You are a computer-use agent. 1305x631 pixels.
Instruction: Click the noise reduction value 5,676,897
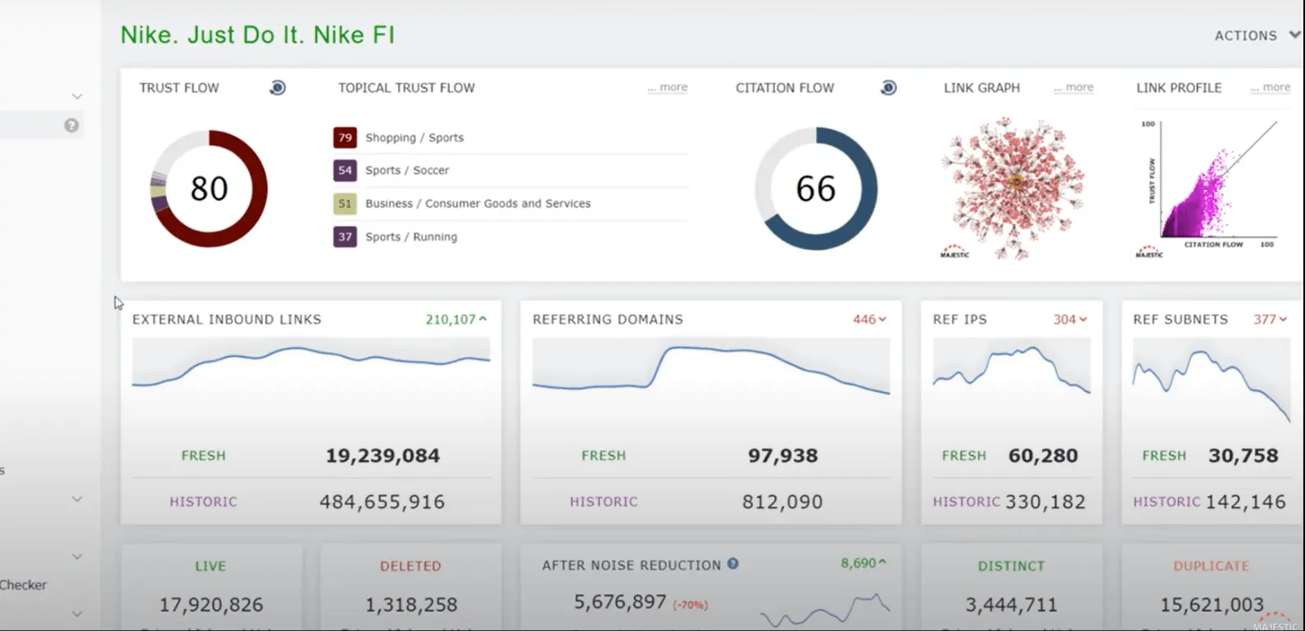tap(620, 602)
